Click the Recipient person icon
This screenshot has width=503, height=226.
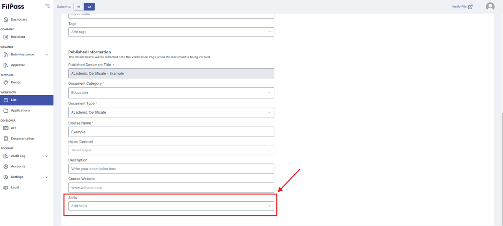[x=5, y=37]
